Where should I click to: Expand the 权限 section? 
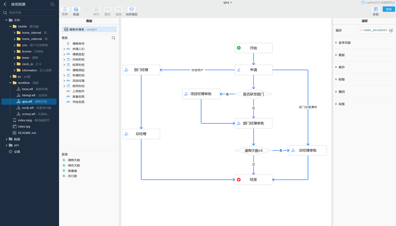coord(341,79)
